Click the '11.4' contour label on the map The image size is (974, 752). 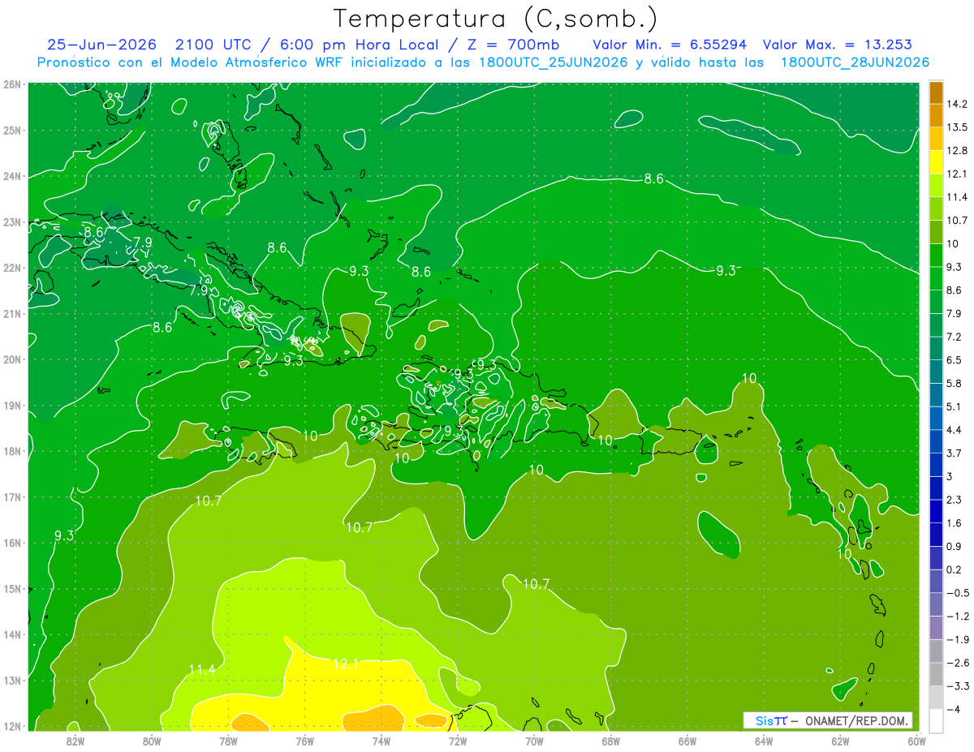point(201,669)
